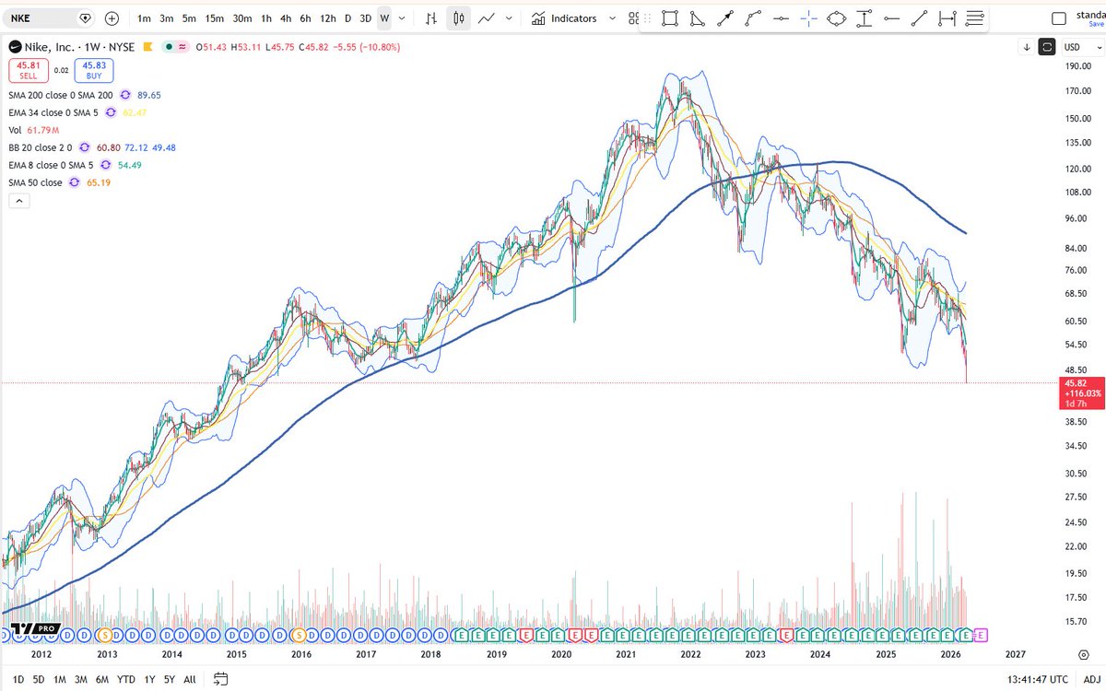Select the Trend Line drawing tool
This screenshot has height=691, width=1106.
(x=919, y=18)
